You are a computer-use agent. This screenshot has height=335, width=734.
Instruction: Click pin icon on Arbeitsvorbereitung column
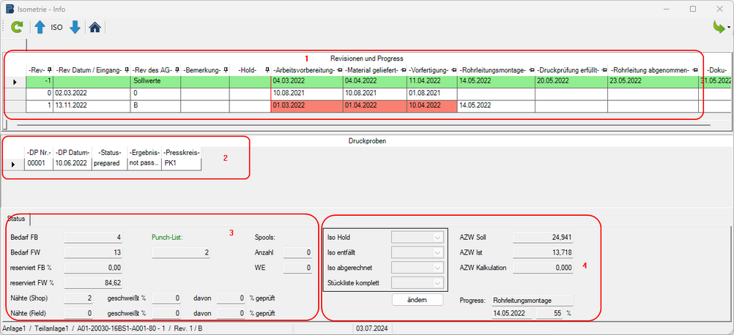tap(338, 70)
